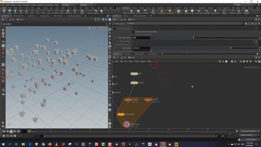Switch to the Geometry Spreadsheet tab
261x147 pixels.
(73, 16)
